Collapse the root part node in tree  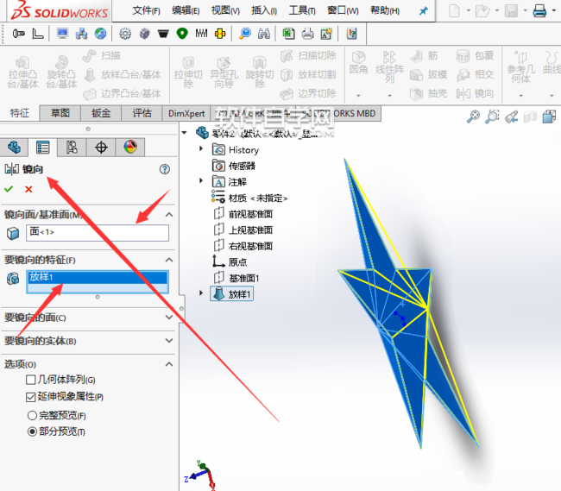pos(185,133)
